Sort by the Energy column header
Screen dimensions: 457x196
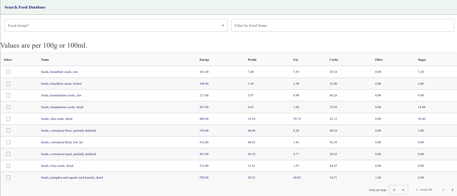click(204, 60)
